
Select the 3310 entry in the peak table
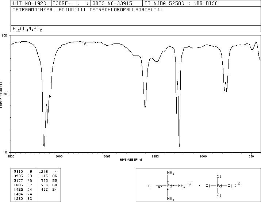tap(18, 172)
